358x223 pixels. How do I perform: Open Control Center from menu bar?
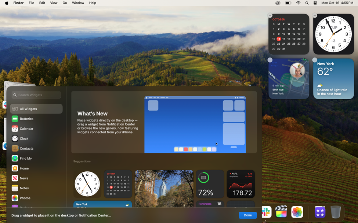coord(315,3)
